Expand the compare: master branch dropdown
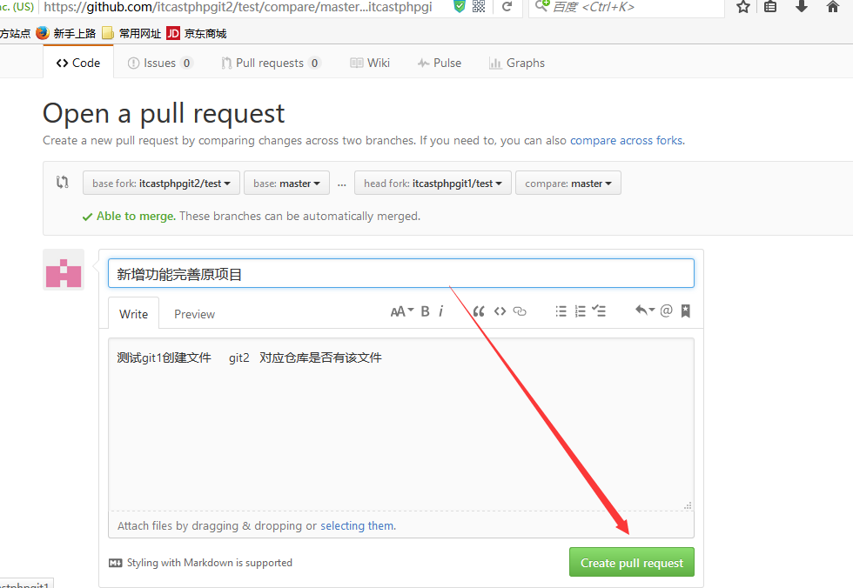This screenshot has width=853, height=588. click(568, 184)
